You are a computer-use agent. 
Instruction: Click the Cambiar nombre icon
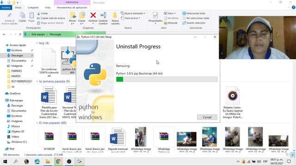(103, 15)
